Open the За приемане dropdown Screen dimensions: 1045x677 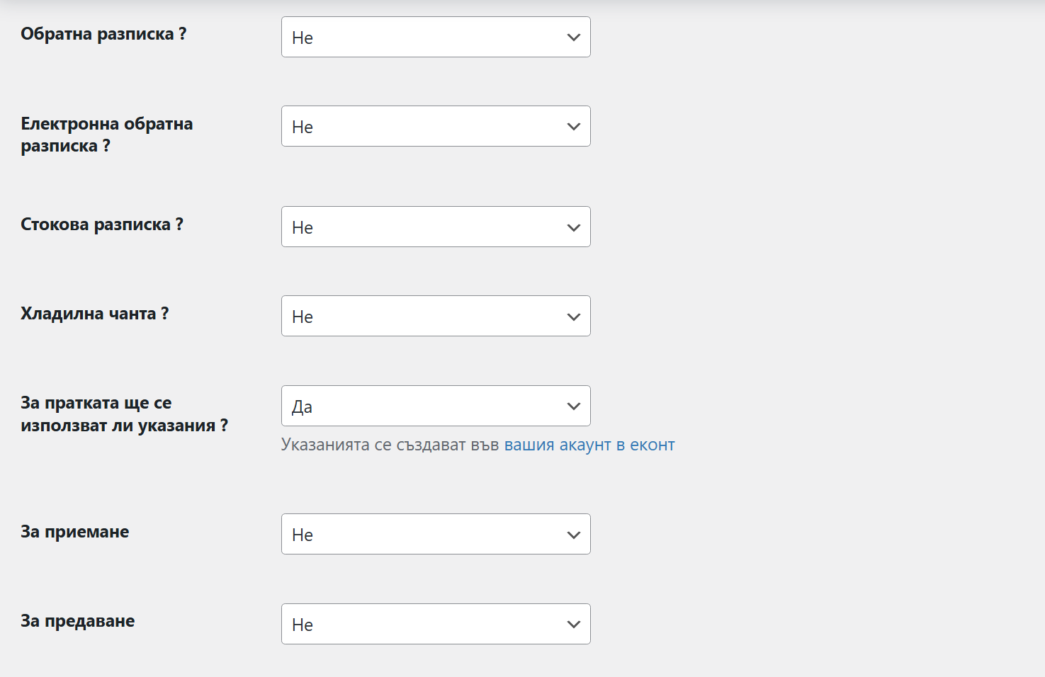[436, 534]
